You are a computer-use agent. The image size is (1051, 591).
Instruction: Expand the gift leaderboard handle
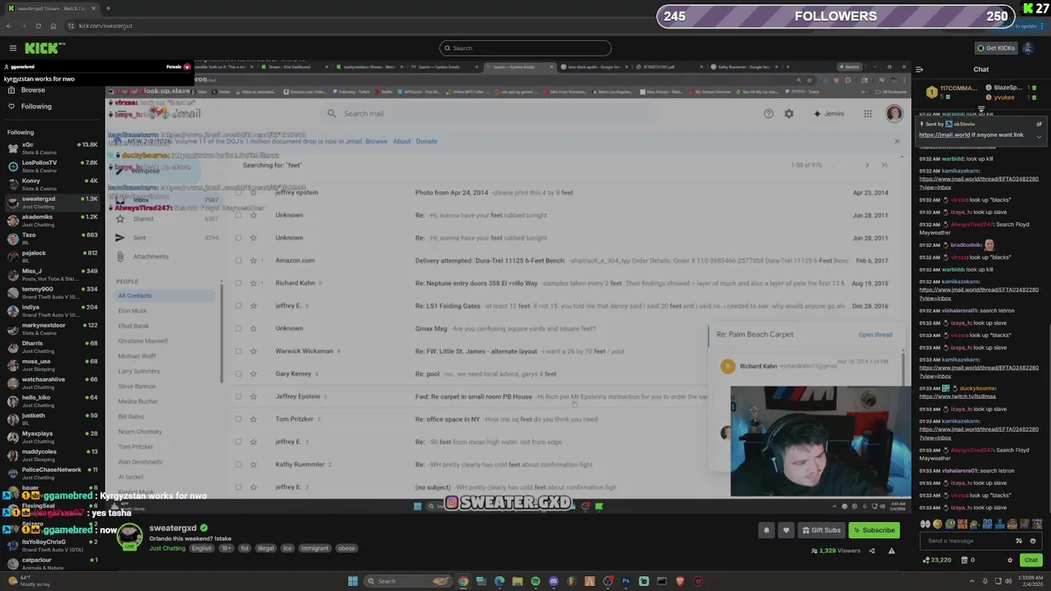click(x=980, y=109)
